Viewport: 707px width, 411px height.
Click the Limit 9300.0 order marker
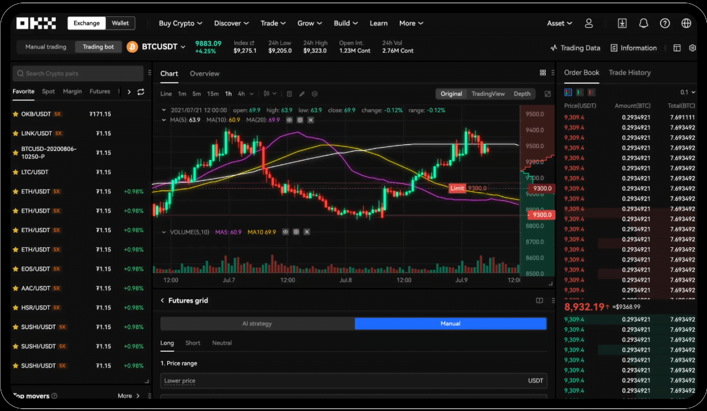coord(470,189)
